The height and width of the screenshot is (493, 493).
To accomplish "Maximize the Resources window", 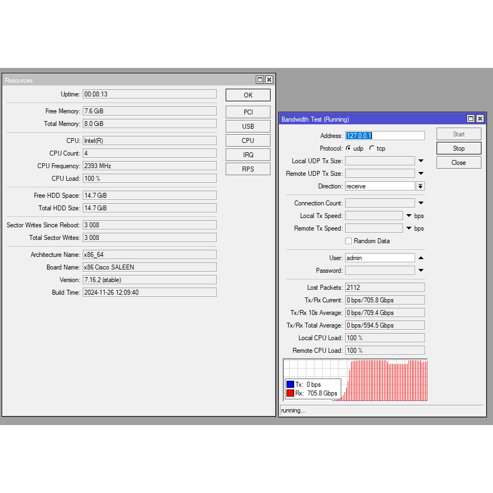I will tap(260, 80).
